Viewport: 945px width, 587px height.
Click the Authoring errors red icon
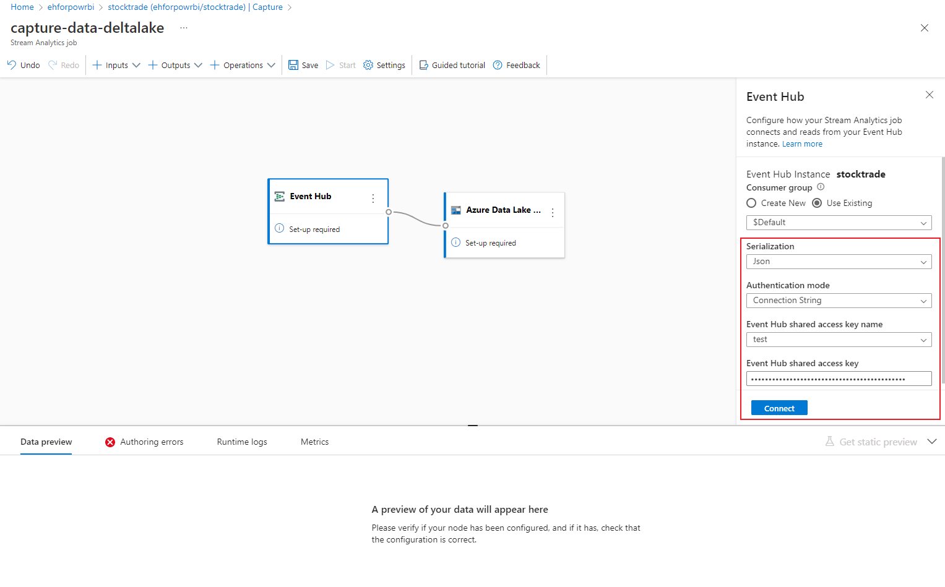[110, 442]
